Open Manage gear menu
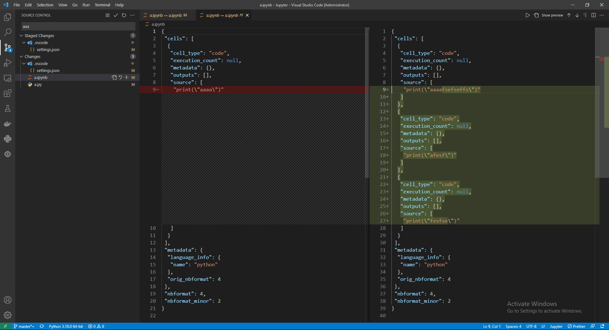Viewport: 609px width, 330px height. [8, 315]
